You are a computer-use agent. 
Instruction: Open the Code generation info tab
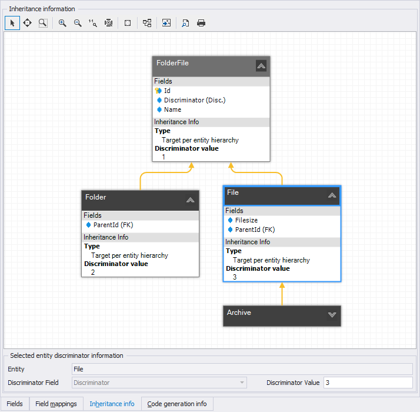click(x=177, y=404)
